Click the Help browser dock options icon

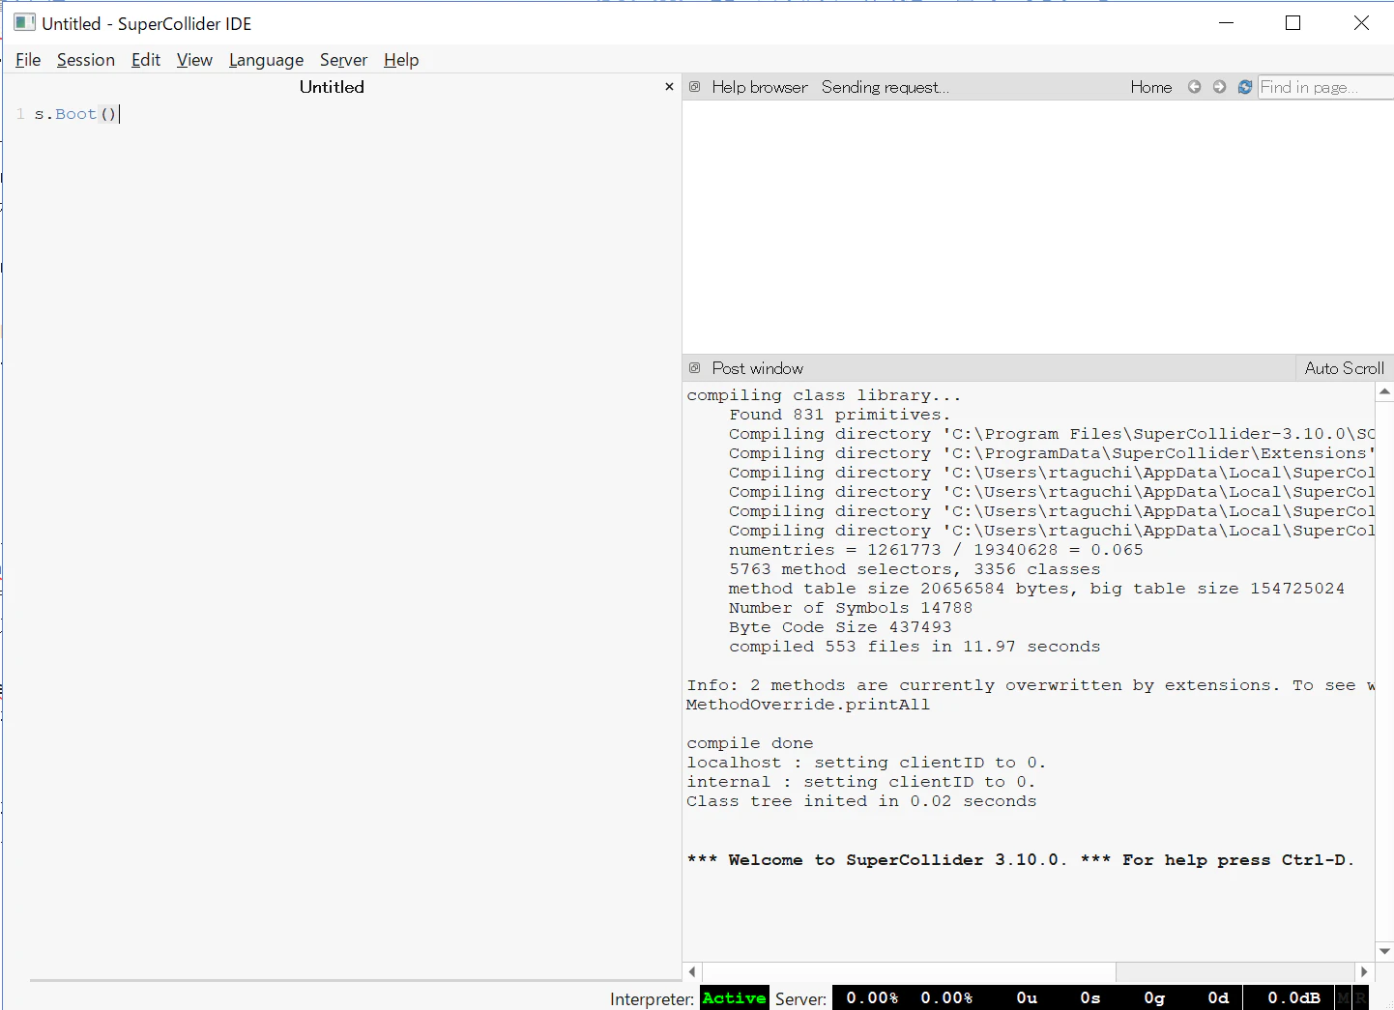tap(694, 87)
